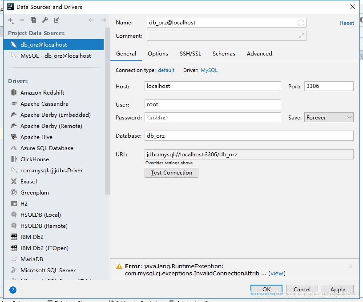Click the make global arrow icon
This screenshot has width=363, height=302.
56,20
